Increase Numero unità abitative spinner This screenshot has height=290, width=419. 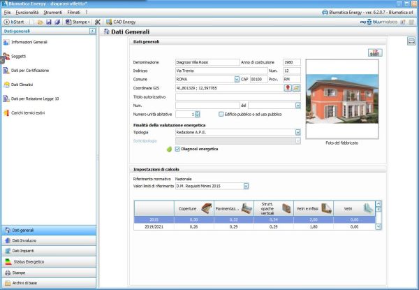(x=198, y=112)
